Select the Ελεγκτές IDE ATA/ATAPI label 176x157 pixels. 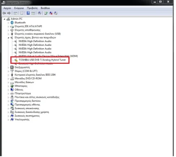28,26
